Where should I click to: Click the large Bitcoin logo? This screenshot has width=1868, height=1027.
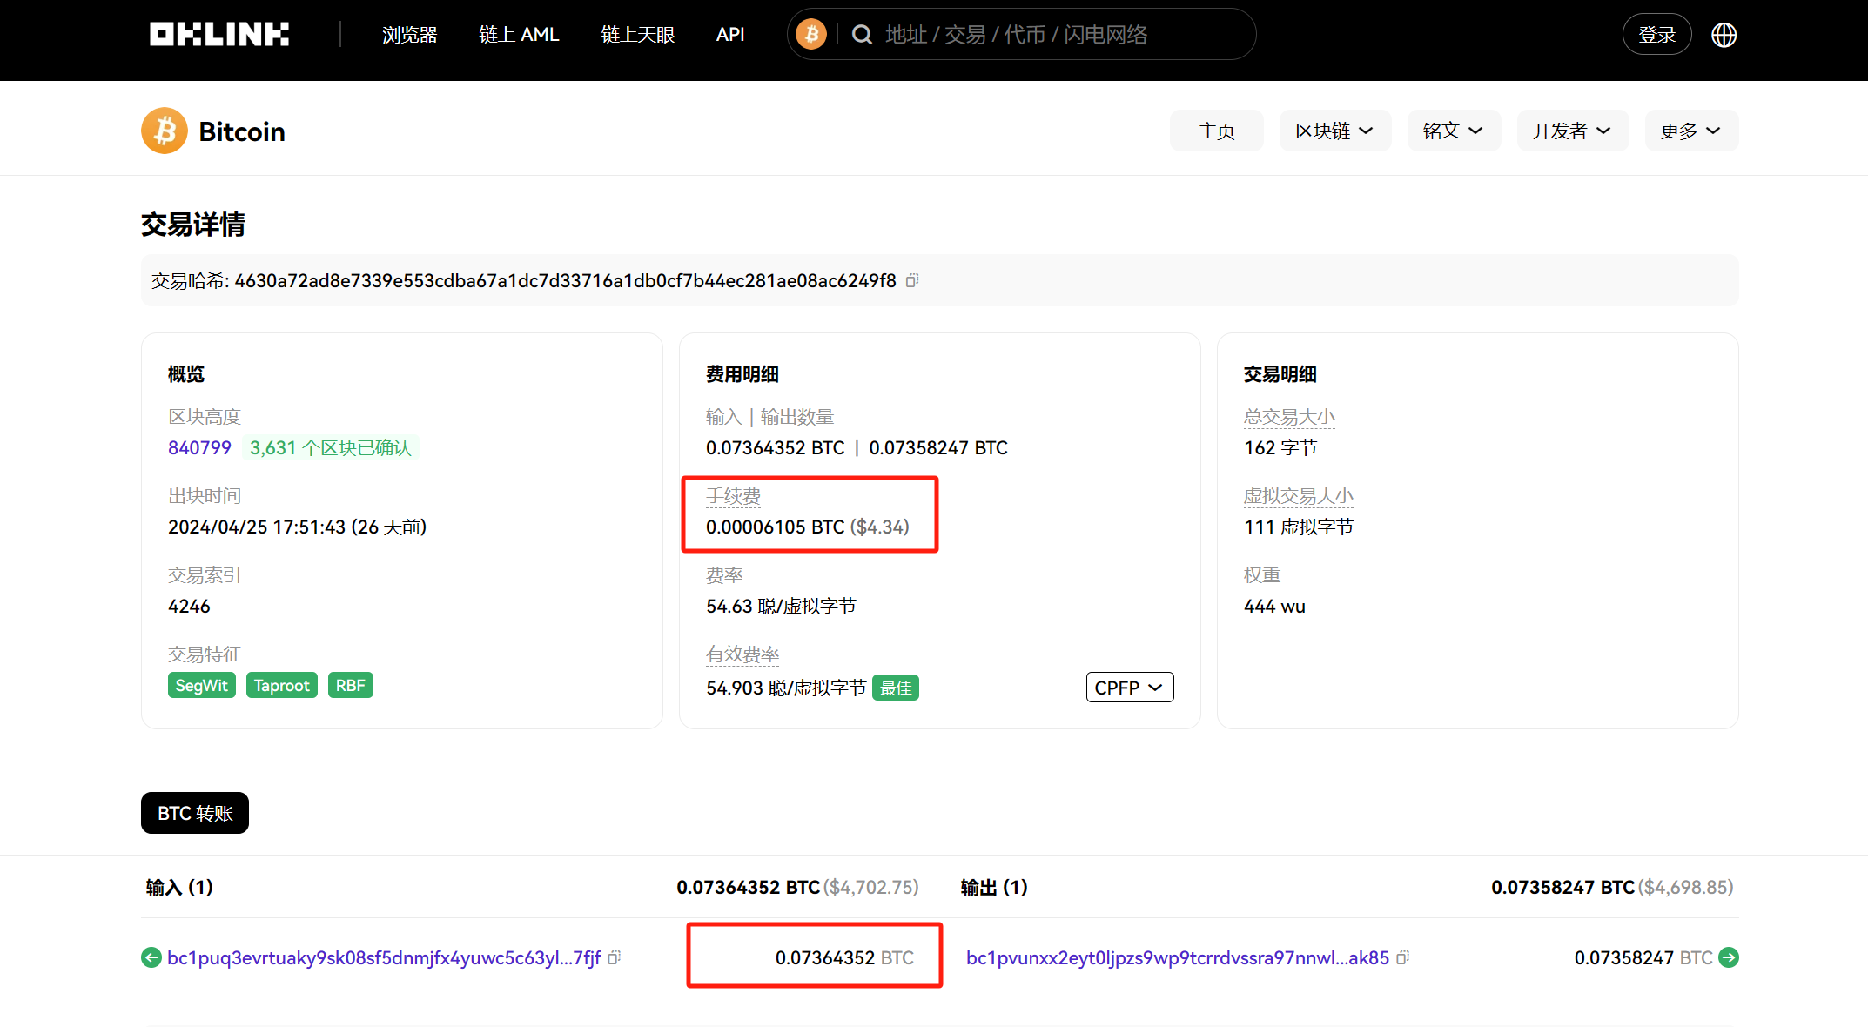pos(165,131)
